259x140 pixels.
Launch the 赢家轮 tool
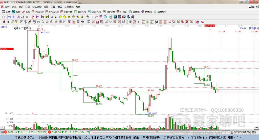click(134, 12)
